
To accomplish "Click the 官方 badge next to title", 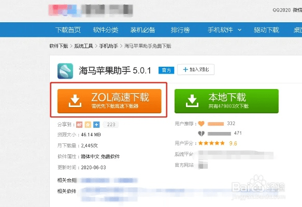I will 166,70.
